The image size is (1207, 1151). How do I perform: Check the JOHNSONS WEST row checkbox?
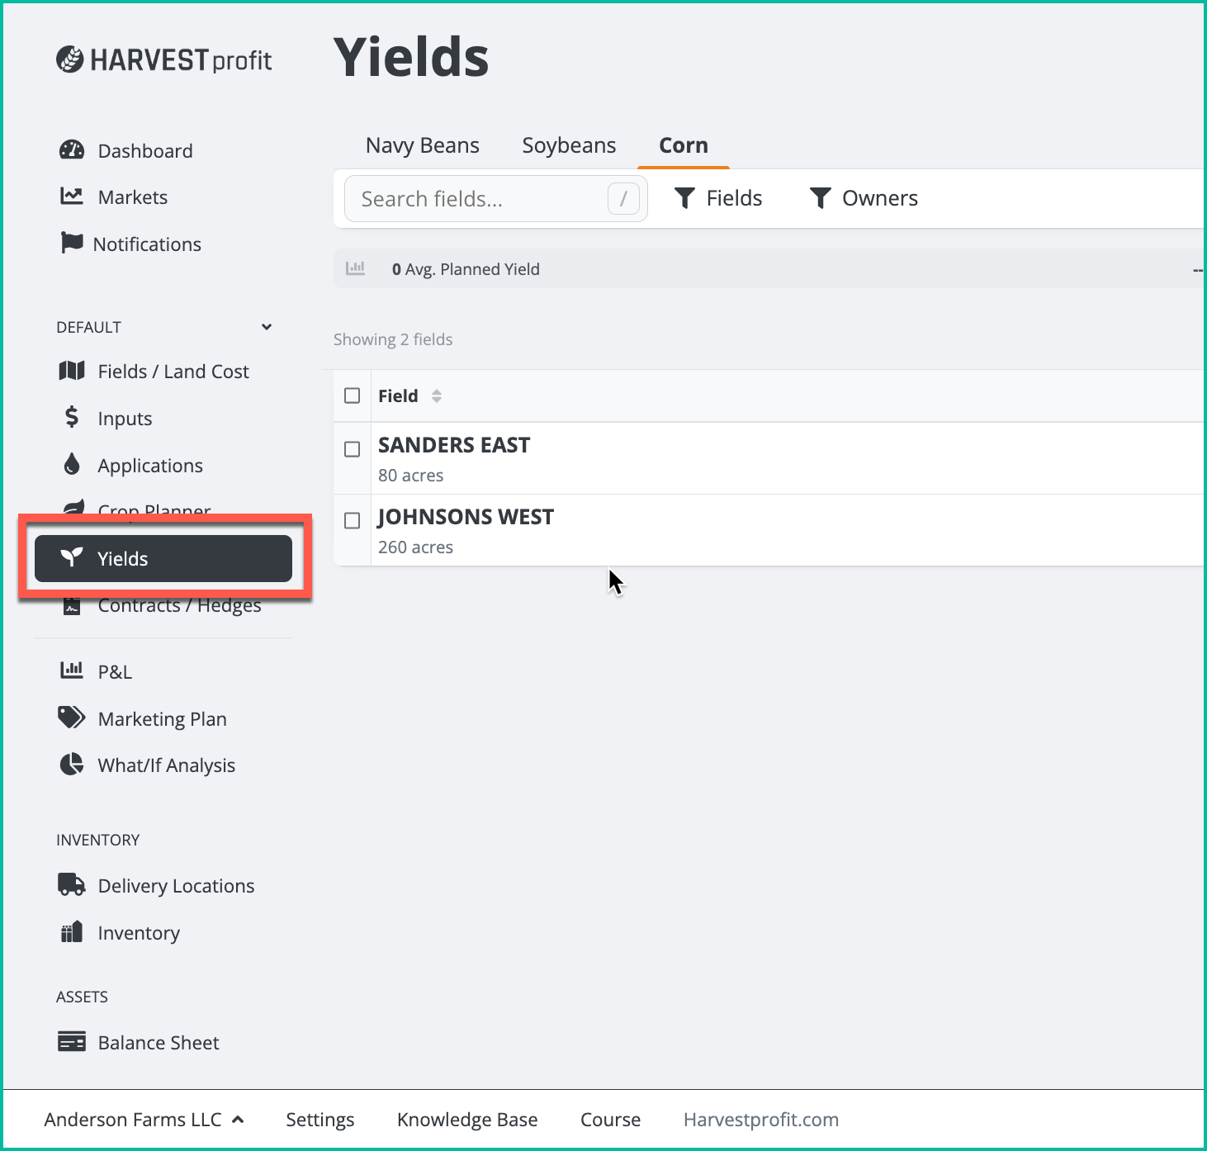[353, 520]
